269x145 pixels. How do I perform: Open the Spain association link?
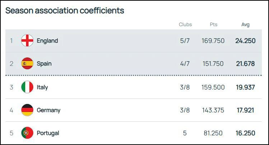click(44, 64)
